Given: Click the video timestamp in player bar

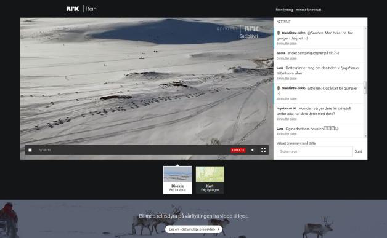Looking at the screenshot, I should click(x=45, y=150).
